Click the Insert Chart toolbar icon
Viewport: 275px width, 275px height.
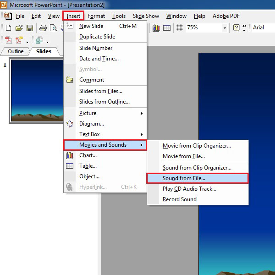(x=156, y=27)
